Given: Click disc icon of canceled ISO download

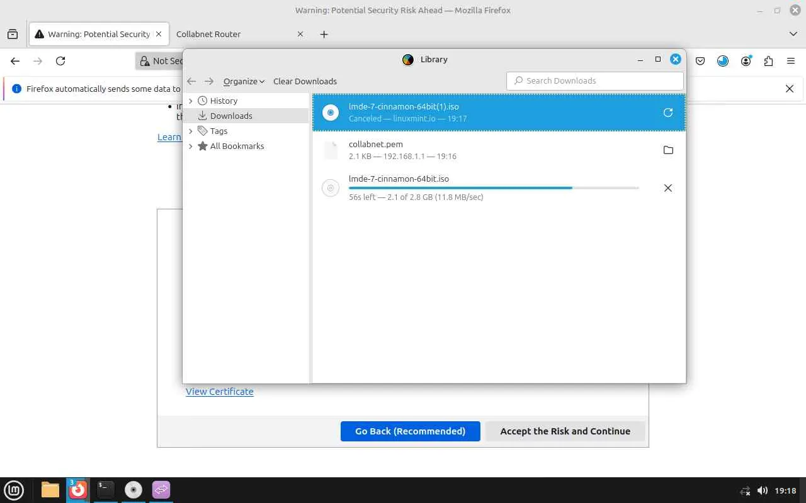Looking at the screenshot, I should tap(331, 113).
